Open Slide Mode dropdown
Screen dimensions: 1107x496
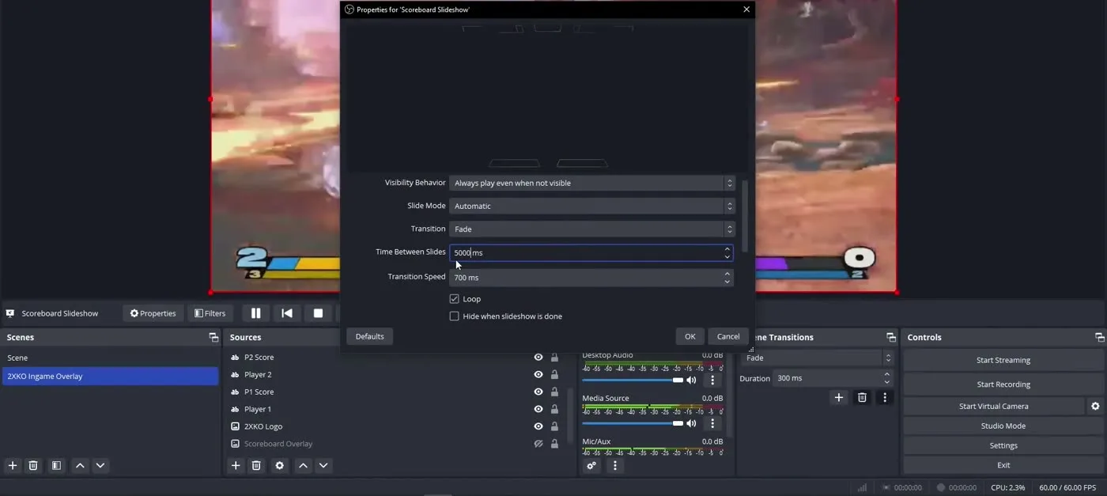591,206
